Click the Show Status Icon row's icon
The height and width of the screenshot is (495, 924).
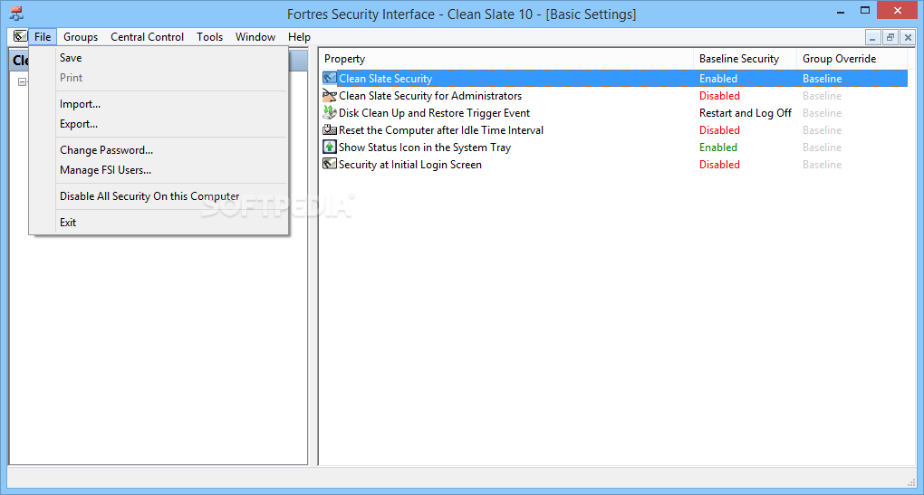click(330, 147)
